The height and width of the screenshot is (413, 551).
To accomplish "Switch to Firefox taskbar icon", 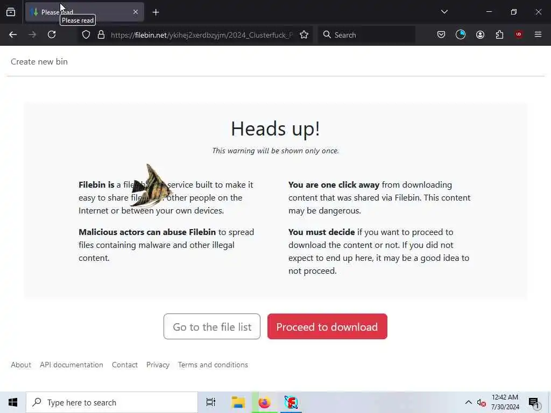I will pos(265,402).
